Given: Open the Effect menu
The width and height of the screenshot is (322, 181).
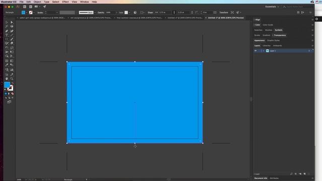Looking at the screenshot, I should pos(65,2).
